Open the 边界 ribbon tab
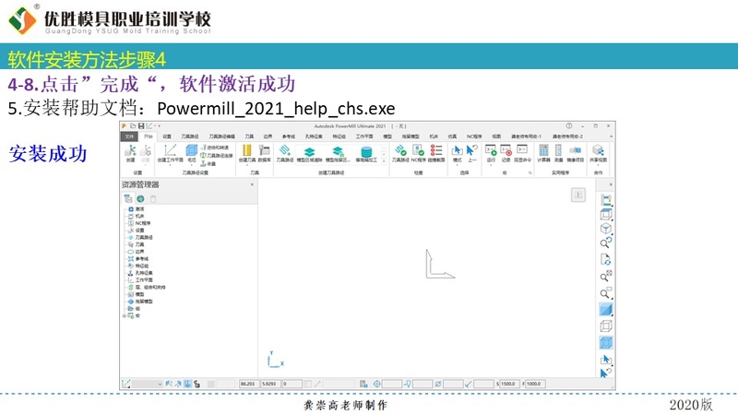This screenshot has width=738, height=415. 268,136
